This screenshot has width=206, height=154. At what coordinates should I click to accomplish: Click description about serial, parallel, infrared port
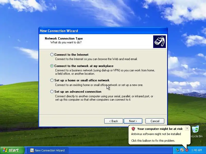(x=104, y=98)
